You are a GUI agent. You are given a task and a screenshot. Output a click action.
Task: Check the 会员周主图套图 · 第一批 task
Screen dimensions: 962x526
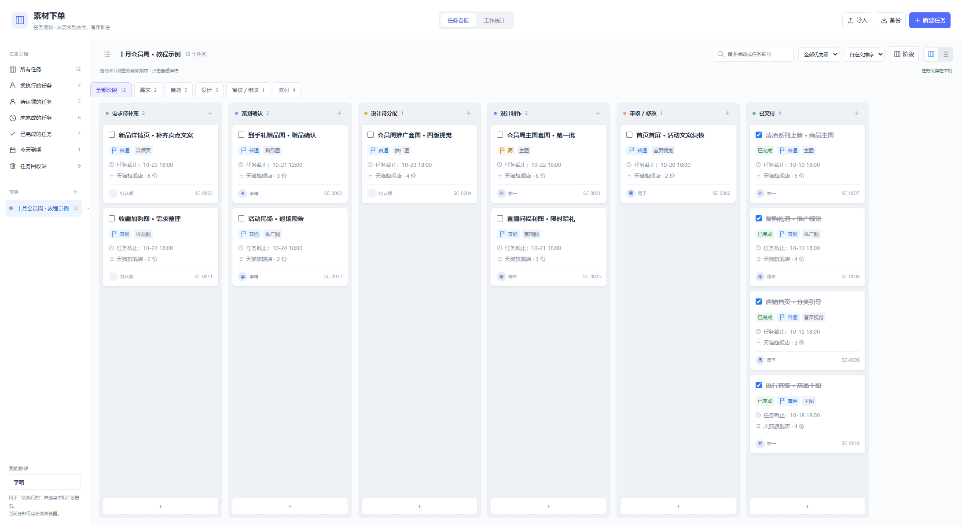click(x=500, y=135)
